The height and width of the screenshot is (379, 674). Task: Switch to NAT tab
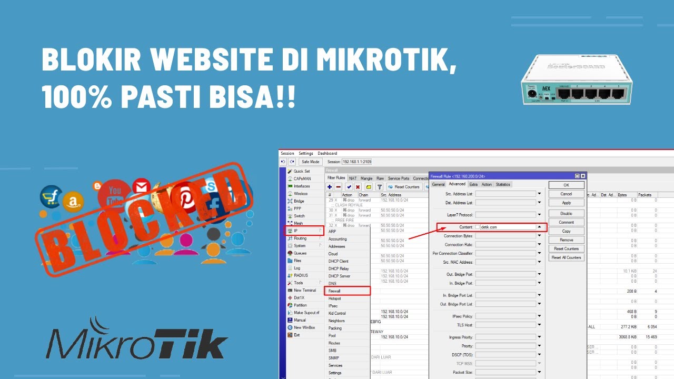(353, 178)
